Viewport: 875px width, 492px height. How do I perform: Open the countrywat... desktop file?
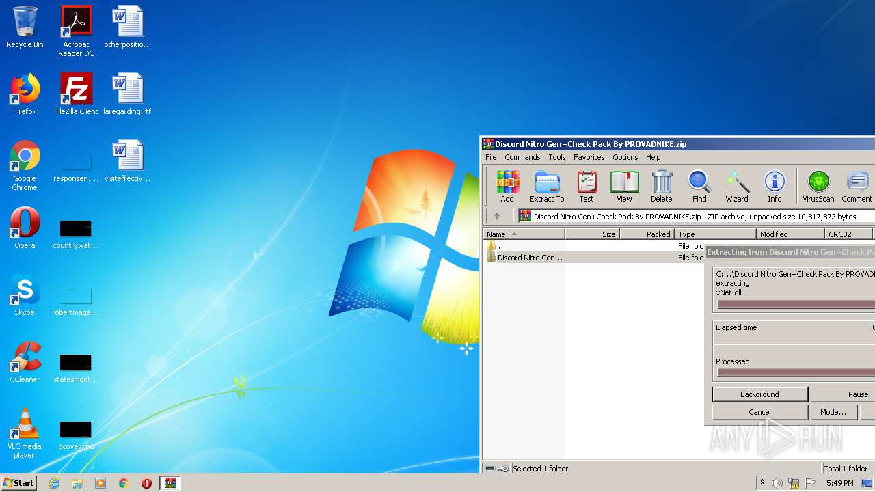76,234
